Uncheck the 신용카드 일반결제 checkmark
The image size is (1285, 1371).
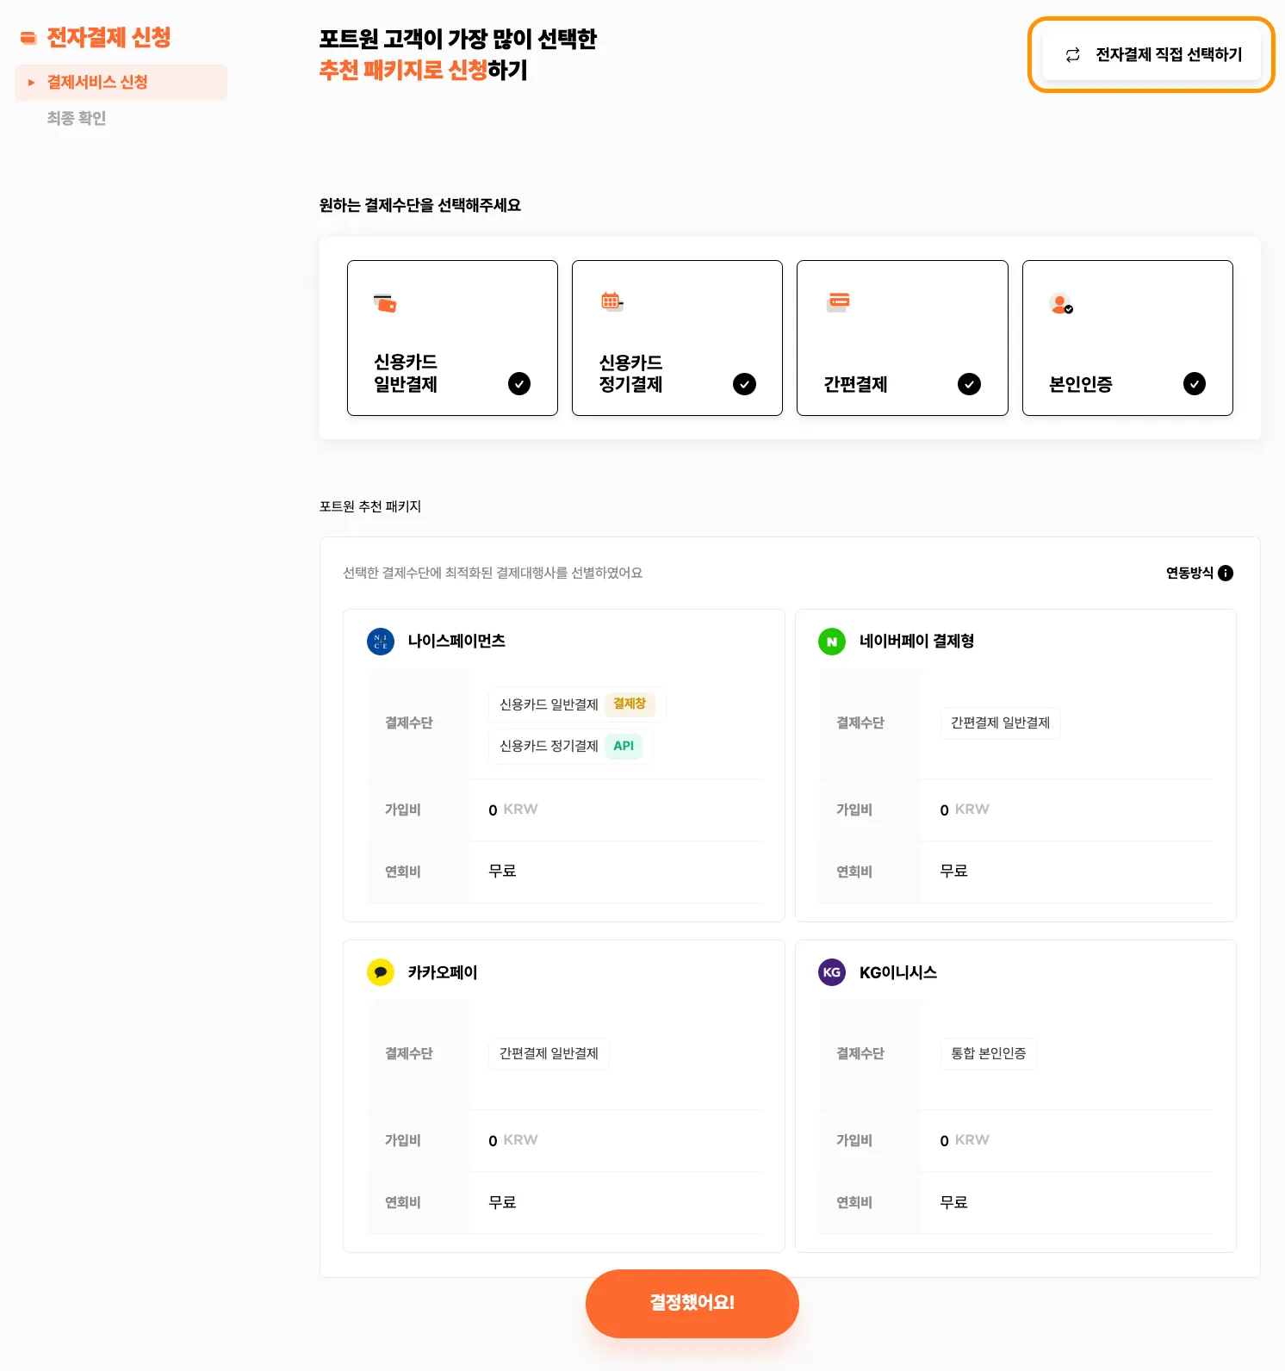pos(519,384)
